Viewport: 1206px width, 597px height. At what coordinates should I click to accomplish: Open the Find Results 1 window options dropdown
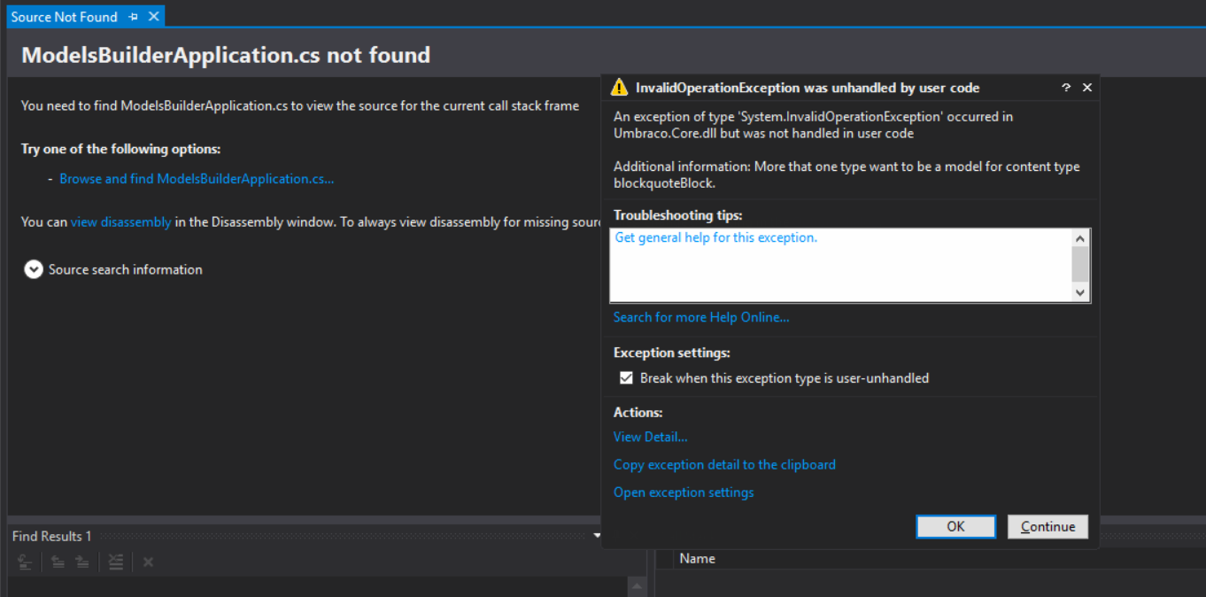(x=597, y=537)
